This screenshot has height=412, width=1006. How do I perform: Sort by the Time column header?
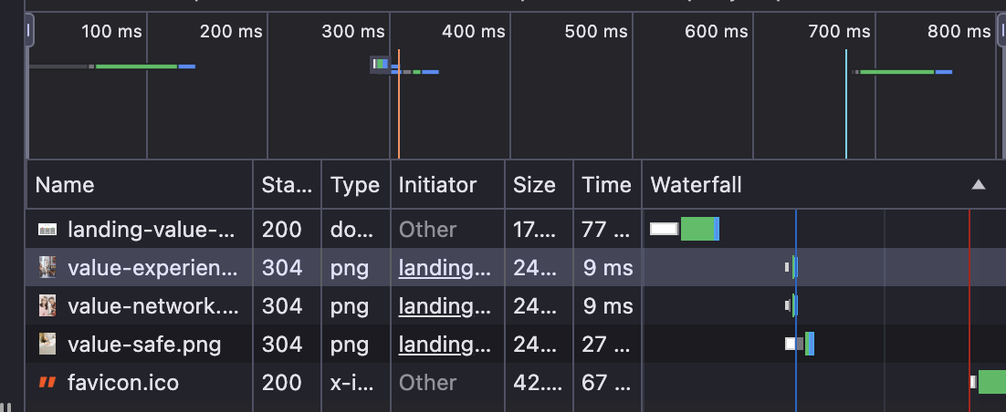(x=607, y=185)
